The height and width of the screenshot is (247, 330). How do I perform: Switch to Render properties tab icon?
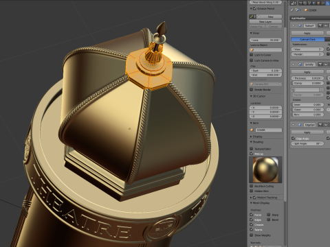(300, 3)
